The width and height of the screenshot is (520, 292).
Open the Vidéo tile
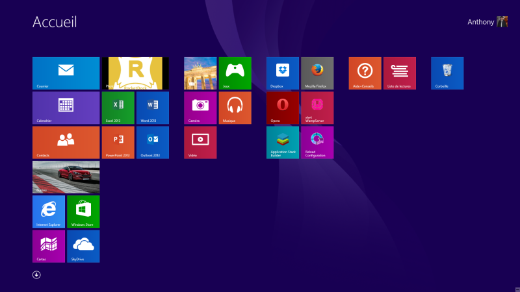click(x=200, y=142)
